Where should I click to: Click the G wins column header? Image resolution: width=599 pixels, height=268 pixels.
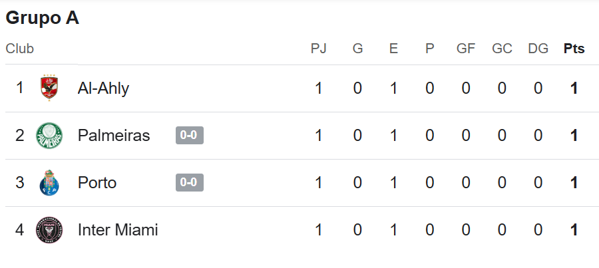pyautogui.click(x=357, y=49)
